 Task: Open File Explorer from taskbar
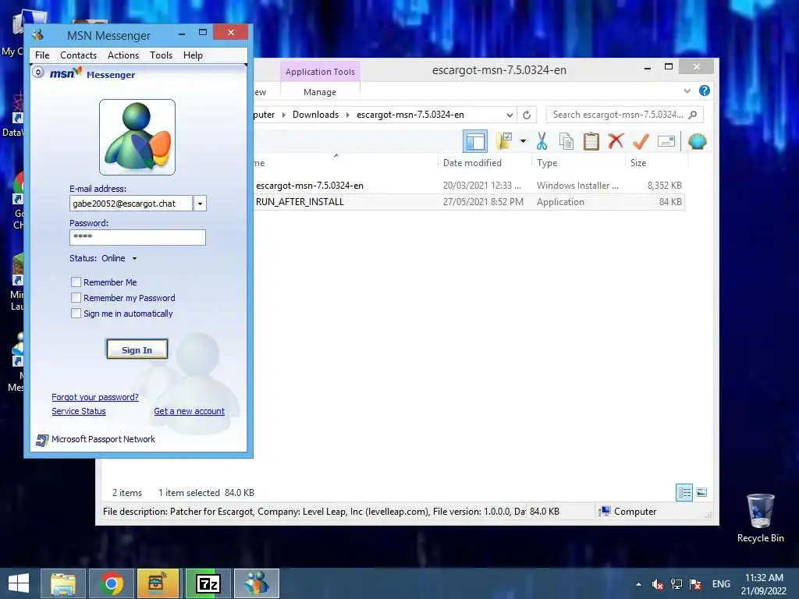[x=63, y=583]
